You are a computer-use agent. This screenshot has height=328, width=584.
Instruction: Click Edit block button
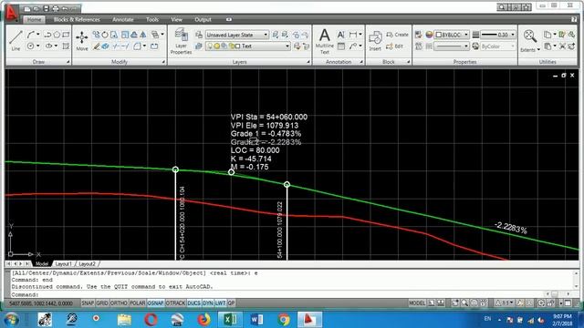395,46
